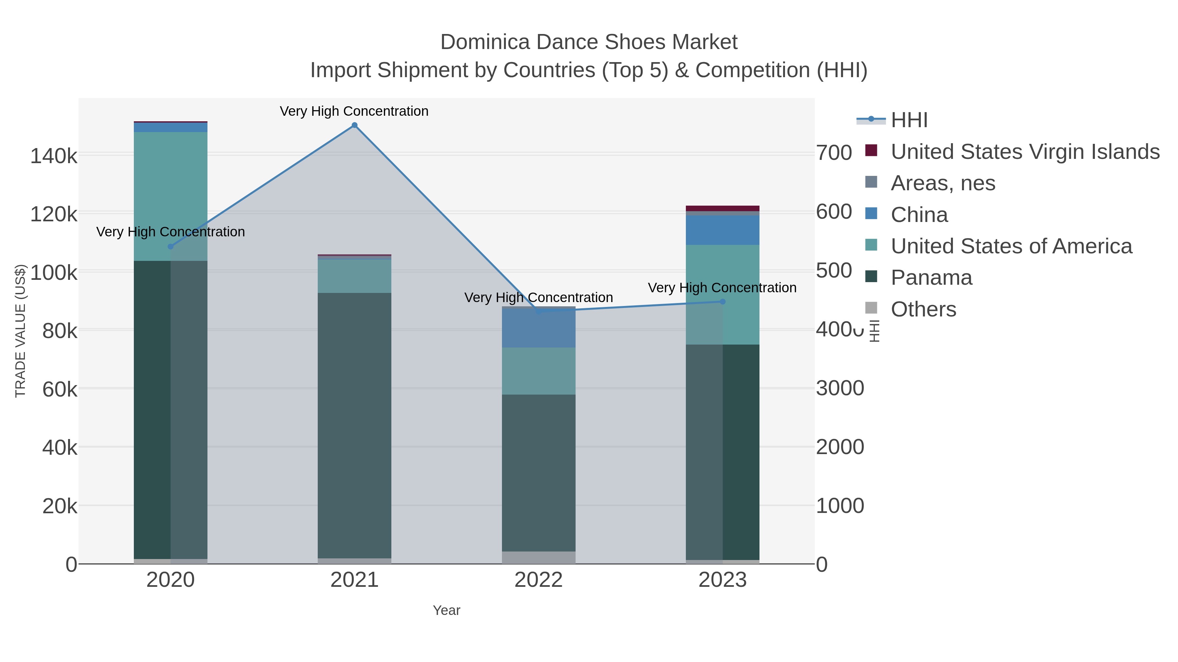Click the 2023 HHI data point
Image resolution: width=1178 pixels, height=662 pixels.
click(723, 301)
